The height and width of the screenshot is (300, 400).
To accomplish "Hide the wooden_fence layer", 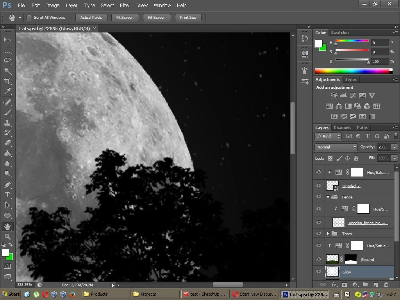I will click(x=319, y=222).
